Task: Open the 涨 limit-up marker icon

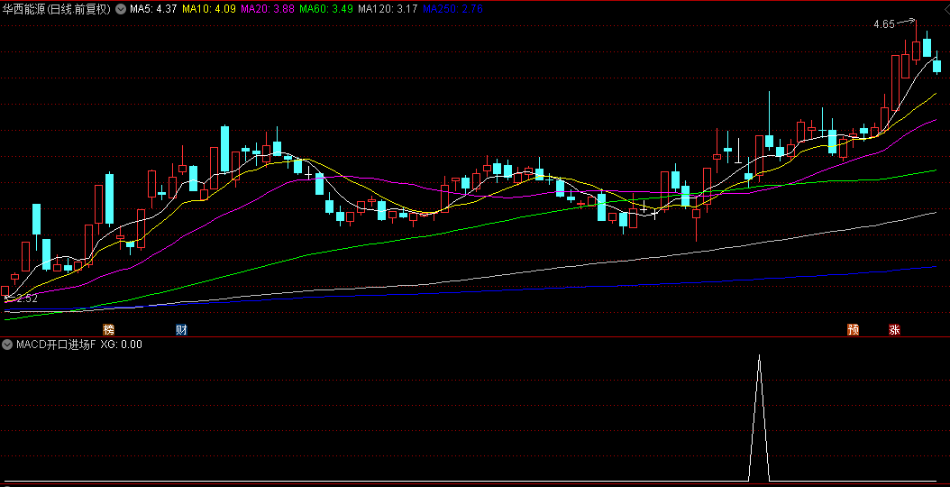Action: [x=894, y=330]
